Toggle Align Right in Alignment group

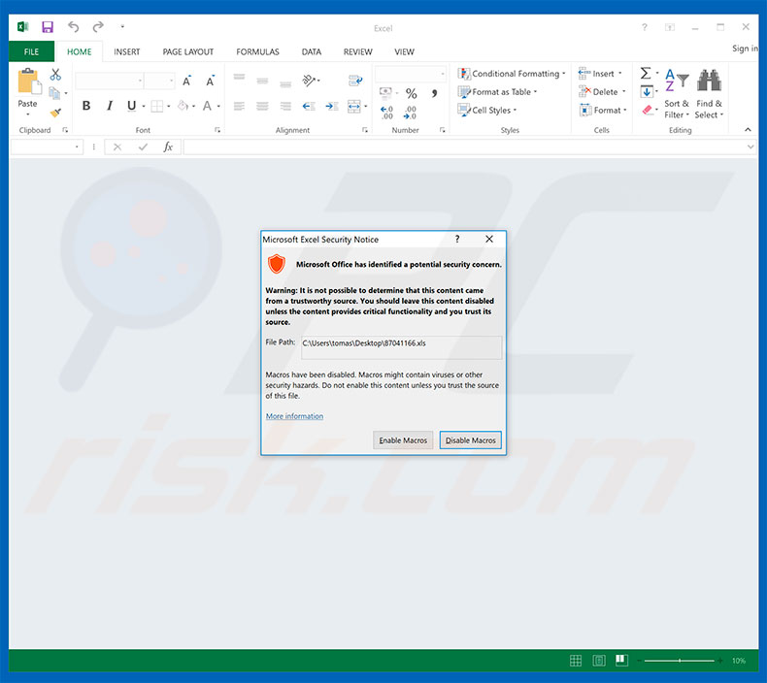tap(285, 106)
